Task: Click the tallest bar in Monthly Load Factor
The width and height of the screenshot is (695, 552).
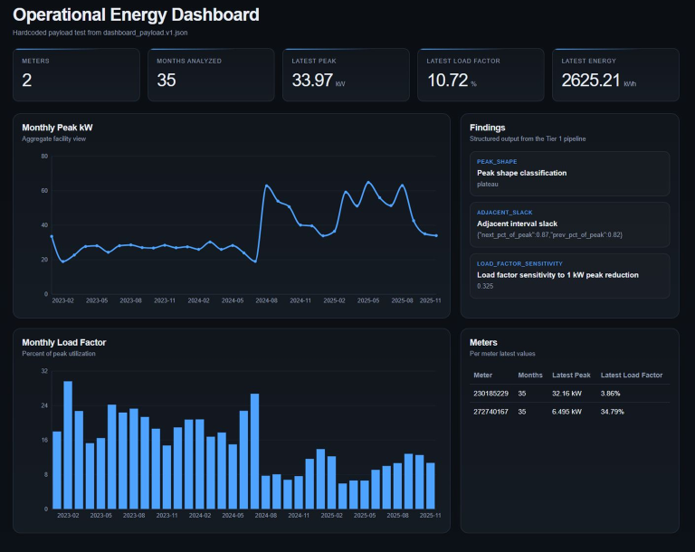Action: [x=68, y=444]
